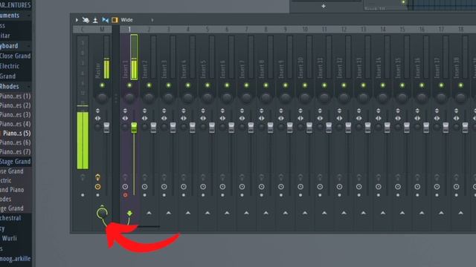Arm disk recording dot on Insert 2

click(144, 195)
